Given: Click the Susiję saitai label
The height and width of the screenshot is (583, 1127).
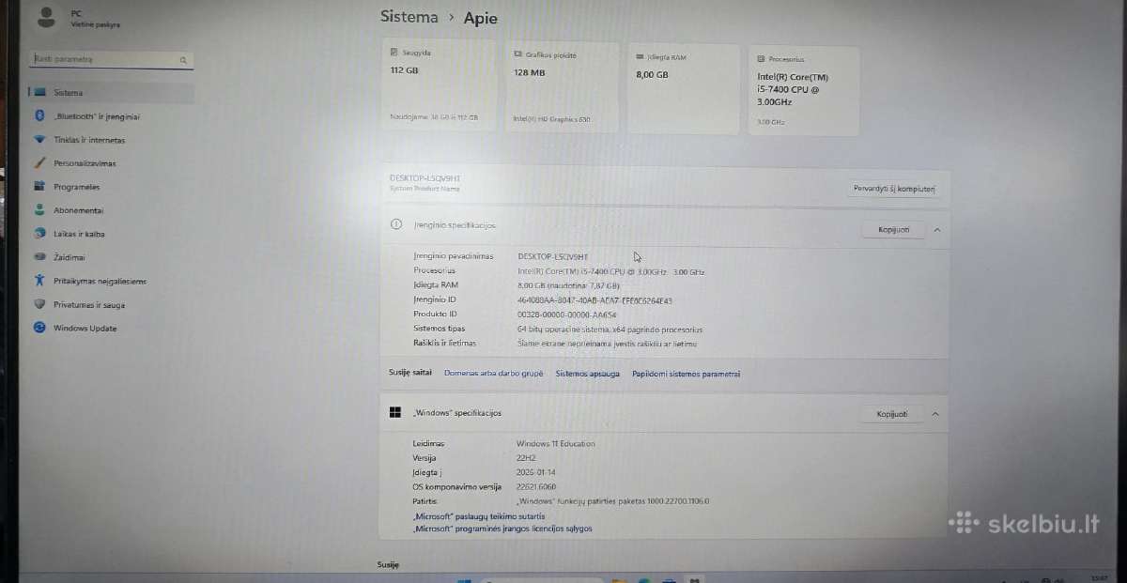Looking at the screenshot, I should click(410, 373).
